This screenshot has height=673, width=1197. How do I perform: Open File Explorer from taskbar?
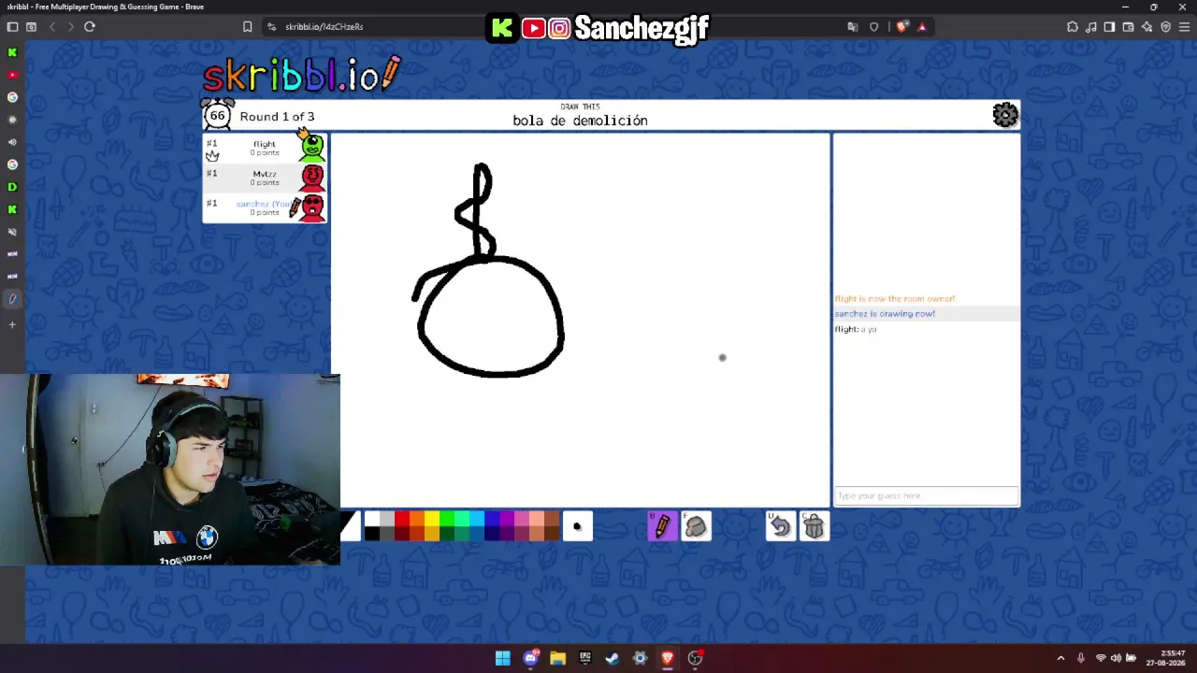pos(557,658)
